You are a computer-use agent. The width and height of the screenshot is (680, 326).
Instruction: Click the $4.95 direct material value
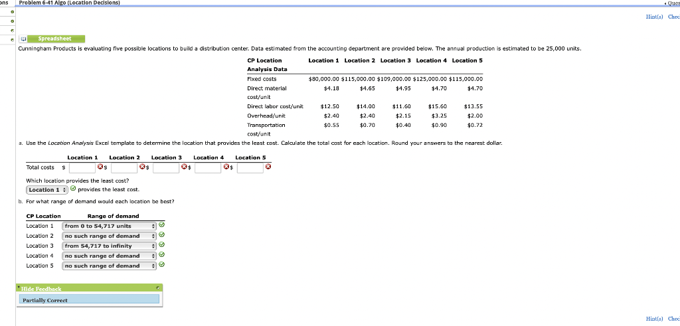coord(404,88)
